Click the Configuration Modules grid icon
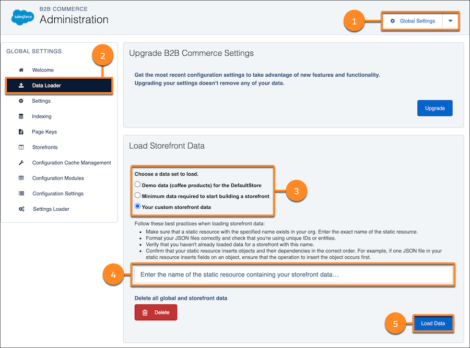Image resolution: width=470 pixels, height=348 pixels. [20, 178]
